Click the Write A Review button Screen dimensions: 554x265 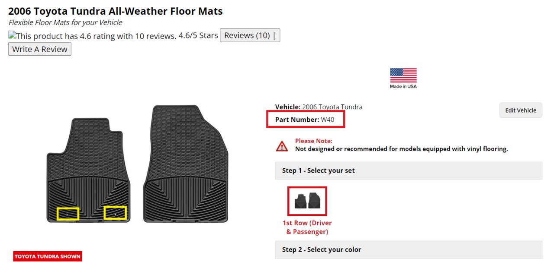click(x=40, y=49)
